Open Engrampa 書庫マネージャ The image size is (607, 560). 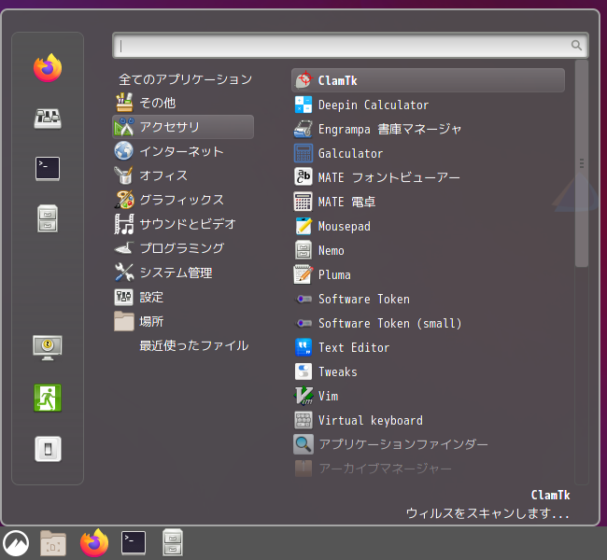[428, 129]
